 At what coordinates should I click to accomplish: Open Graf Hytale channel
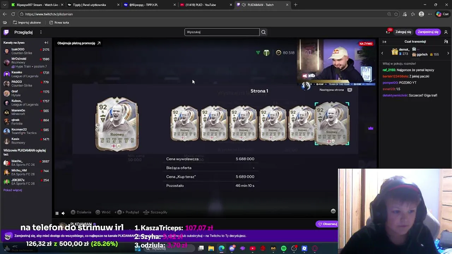coord(26,93)
